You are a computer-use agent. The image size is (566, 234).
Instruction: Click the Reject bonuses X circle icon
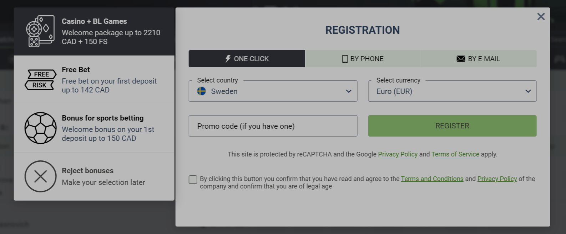click(x=40, y=176)
